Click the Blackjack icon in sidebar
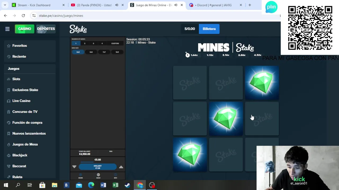The height and width of the screenshot is (190, 339). click(x=9, y=155)
